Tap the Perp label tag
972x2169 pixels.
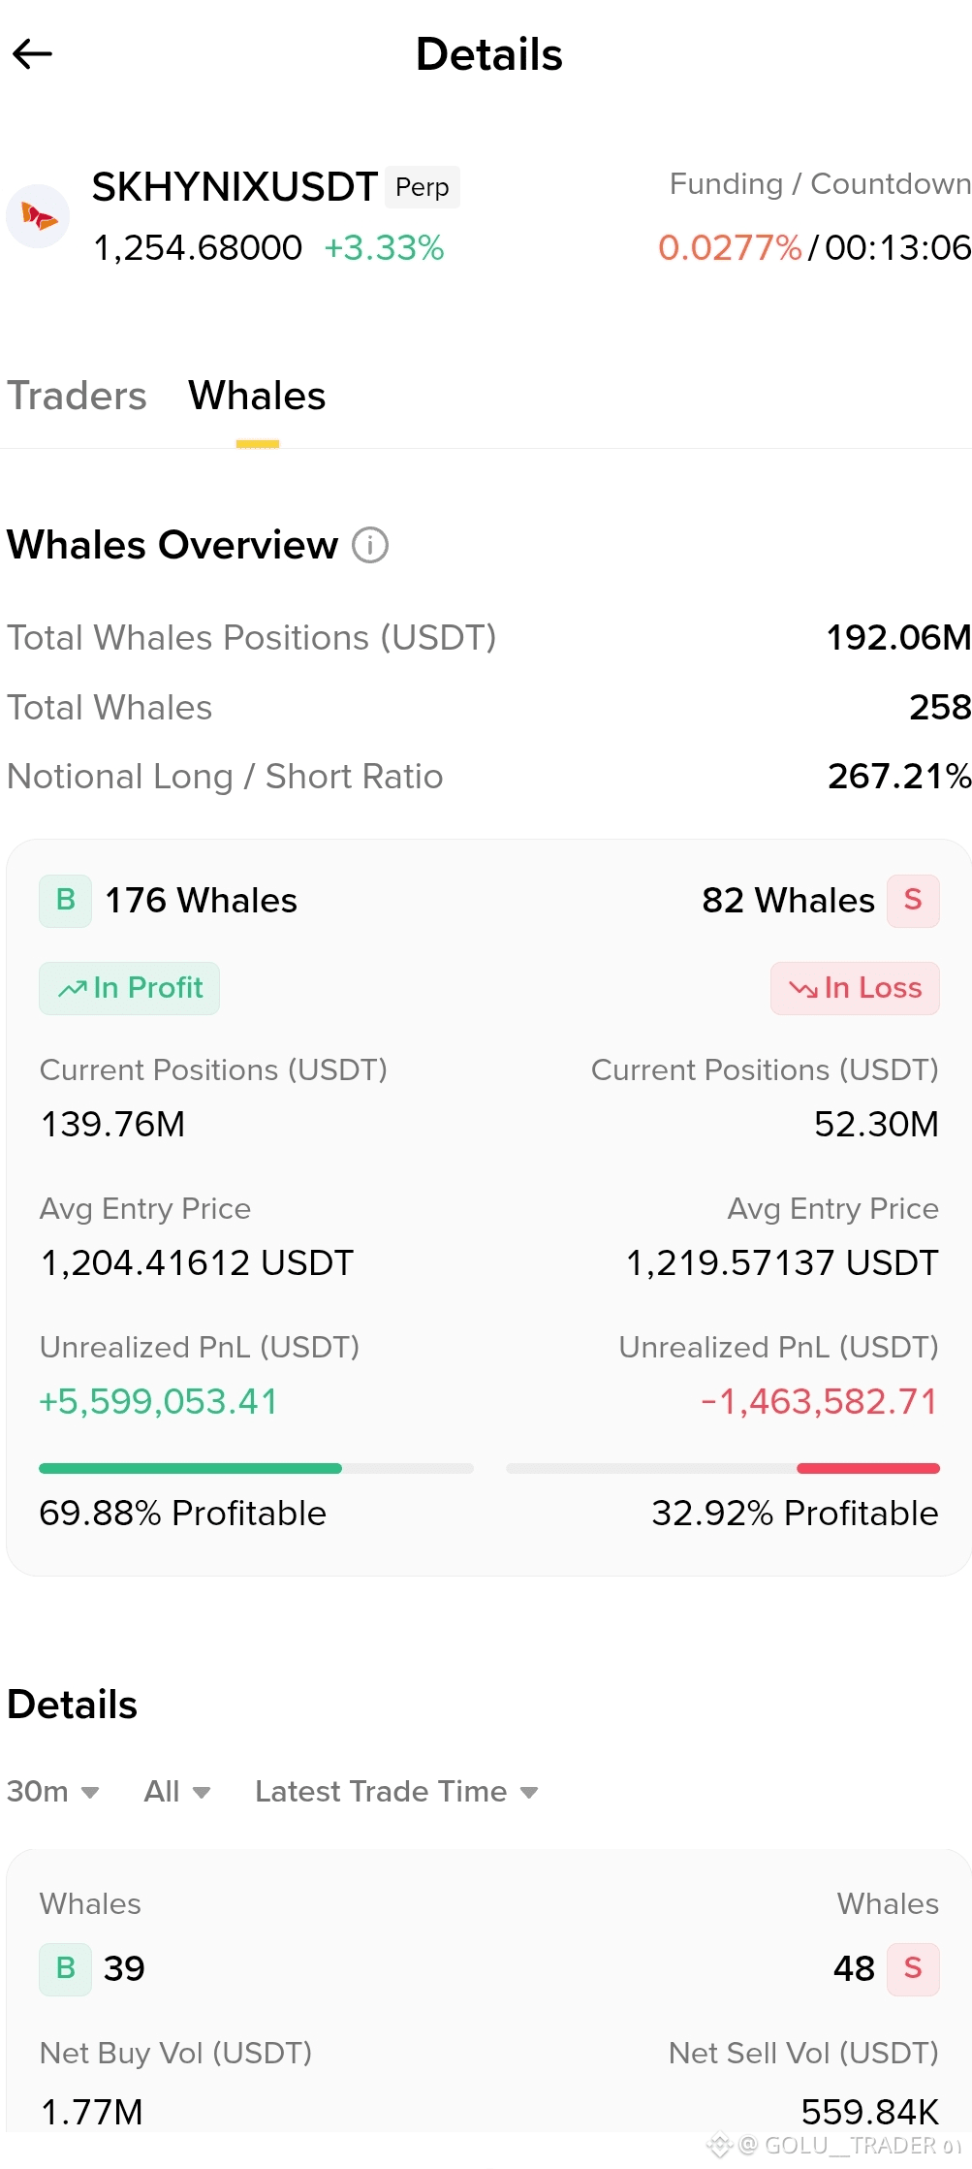click(x=423, y=187)
